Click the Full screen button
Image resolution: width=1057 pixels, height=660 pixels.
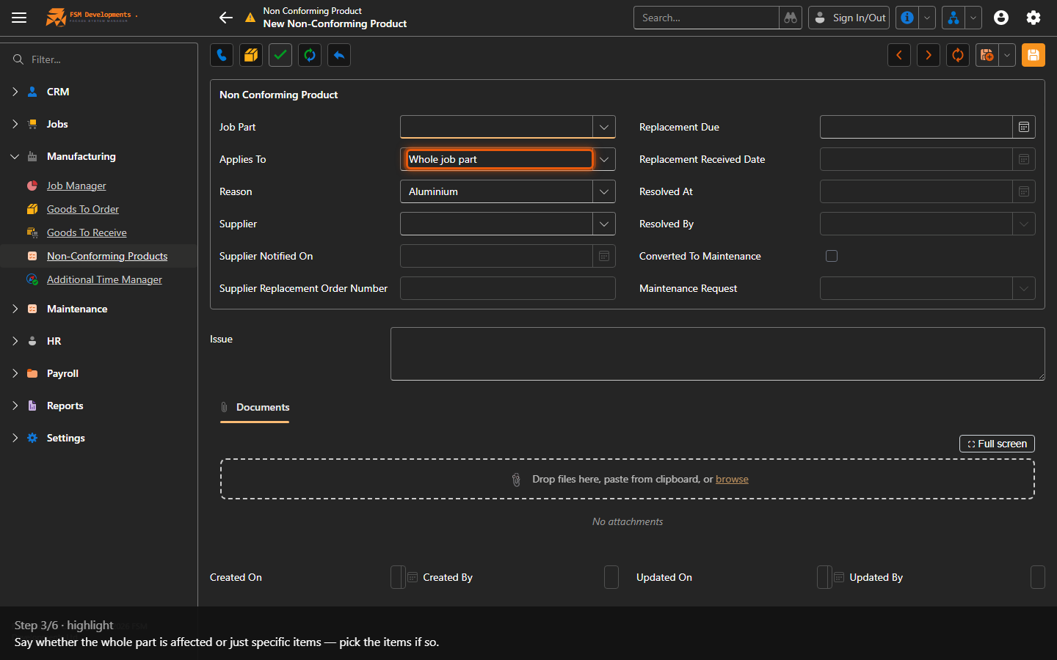997,444
